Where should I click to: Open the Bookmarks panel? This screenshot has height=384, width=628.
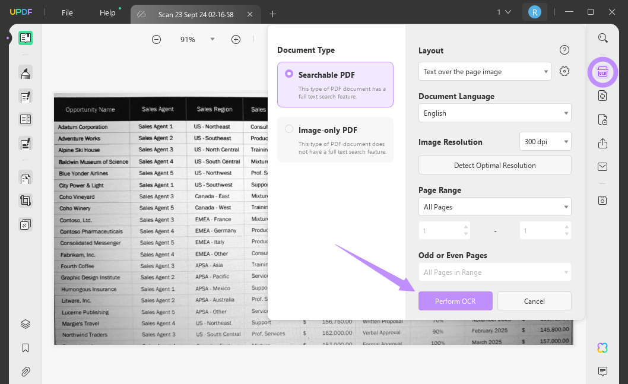point(25,348)
